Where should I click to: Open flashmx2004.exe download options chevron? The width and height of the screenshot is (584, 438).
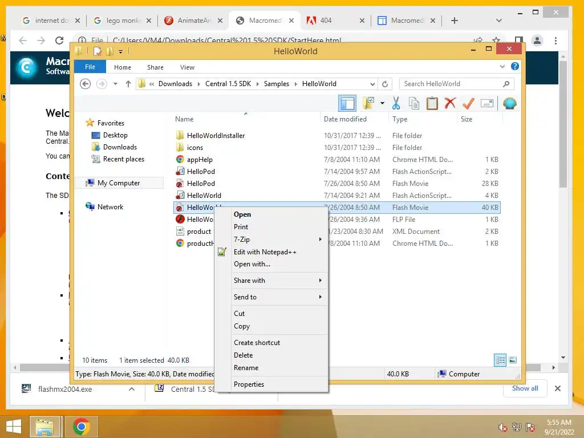point(132,389)
